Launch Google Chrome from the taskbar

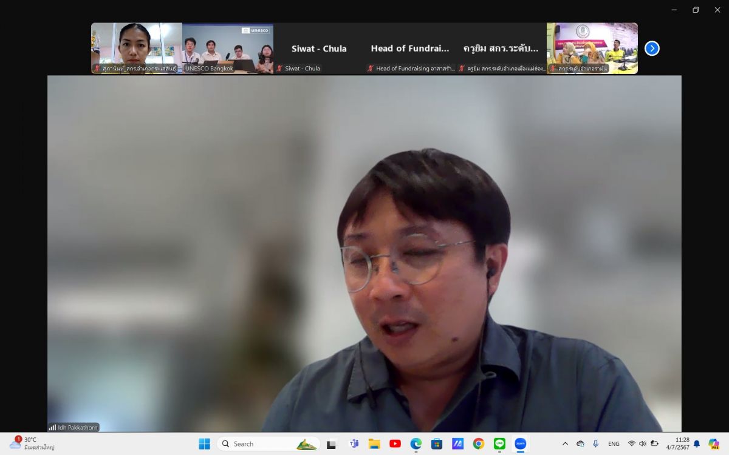pyautogui.click(x=479, y=443)
